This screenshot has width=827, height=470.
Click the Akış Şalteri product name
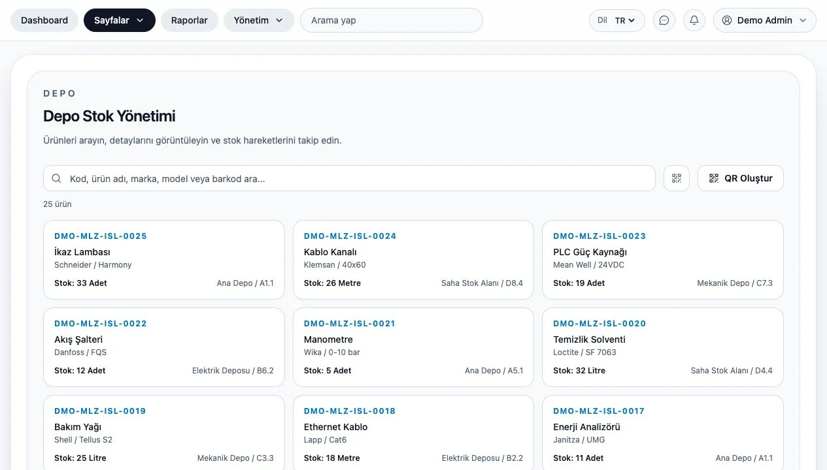(x=78, y=339)
